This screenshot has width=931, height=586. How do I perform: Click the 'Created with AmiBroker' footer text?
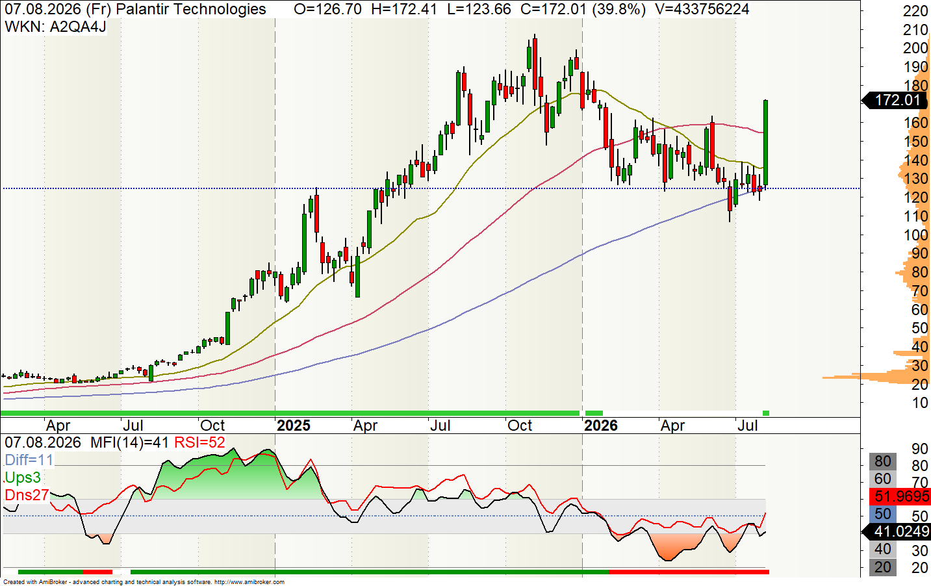tap(36, 582)
